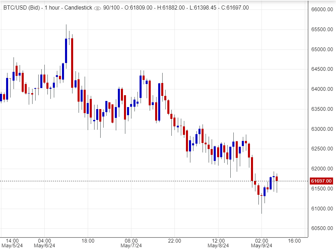Select the 04:00 May/6/24 time marker
The width and height of the screenshot is (336, 249).
coord(44,243)
